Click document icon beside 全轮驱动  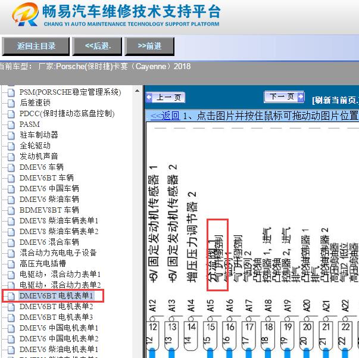[x=11, y=146]
